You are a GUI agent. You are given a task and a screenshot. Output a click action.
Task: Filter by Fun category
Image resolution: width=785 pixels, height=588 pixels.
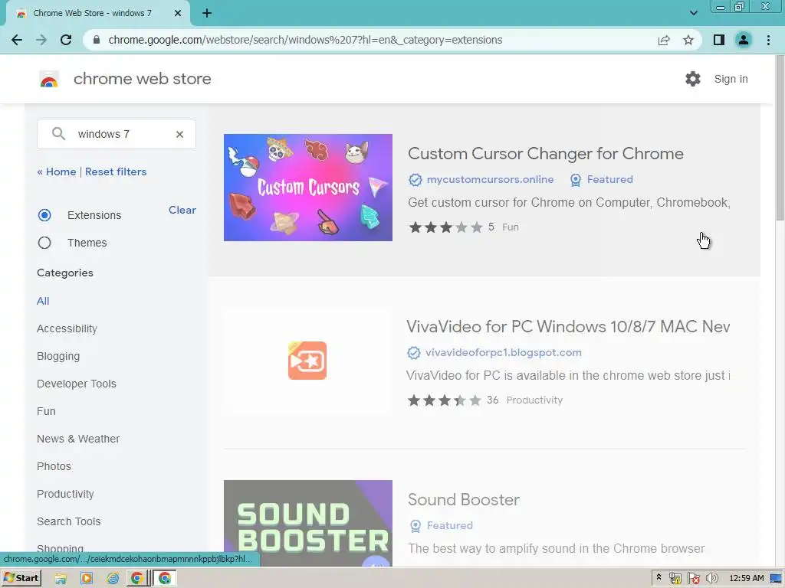[x=46, y=411]
